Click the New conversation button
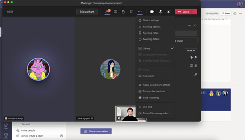The image size is (245, 140). point(96,131)
